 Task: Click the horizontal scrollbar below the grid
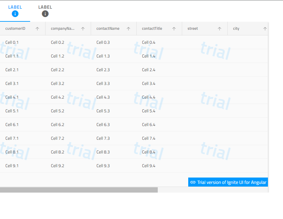(x=79, y=190)
